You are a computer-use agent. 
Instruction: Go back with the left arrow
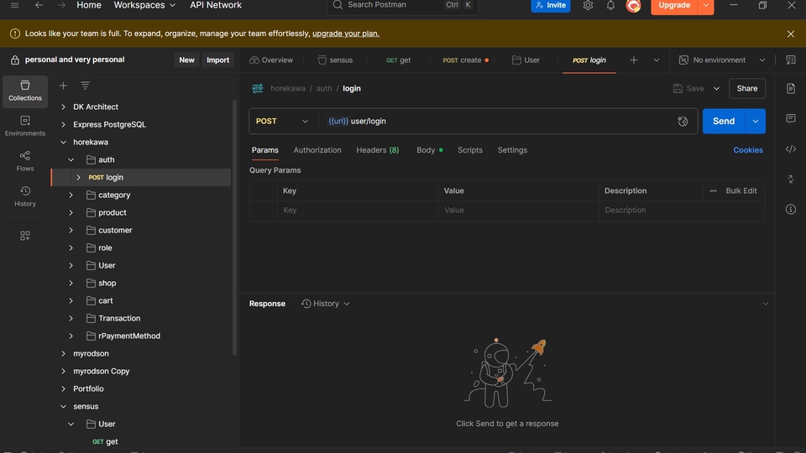point(39,5)
